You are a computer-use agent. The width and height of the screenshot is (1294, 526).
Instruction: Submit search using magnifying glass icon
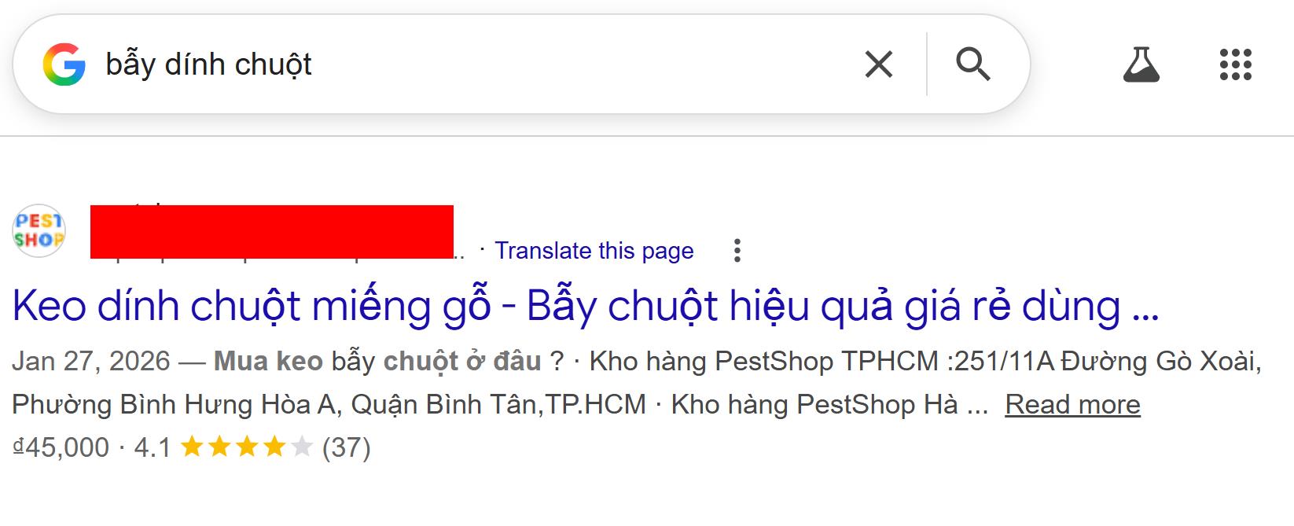[x=973, y=64]
